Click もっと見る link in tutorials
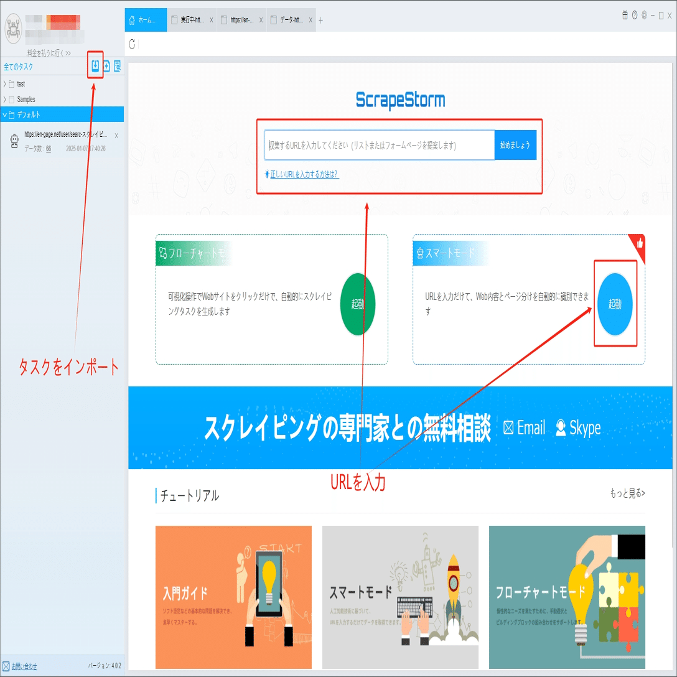 (627, 493)
